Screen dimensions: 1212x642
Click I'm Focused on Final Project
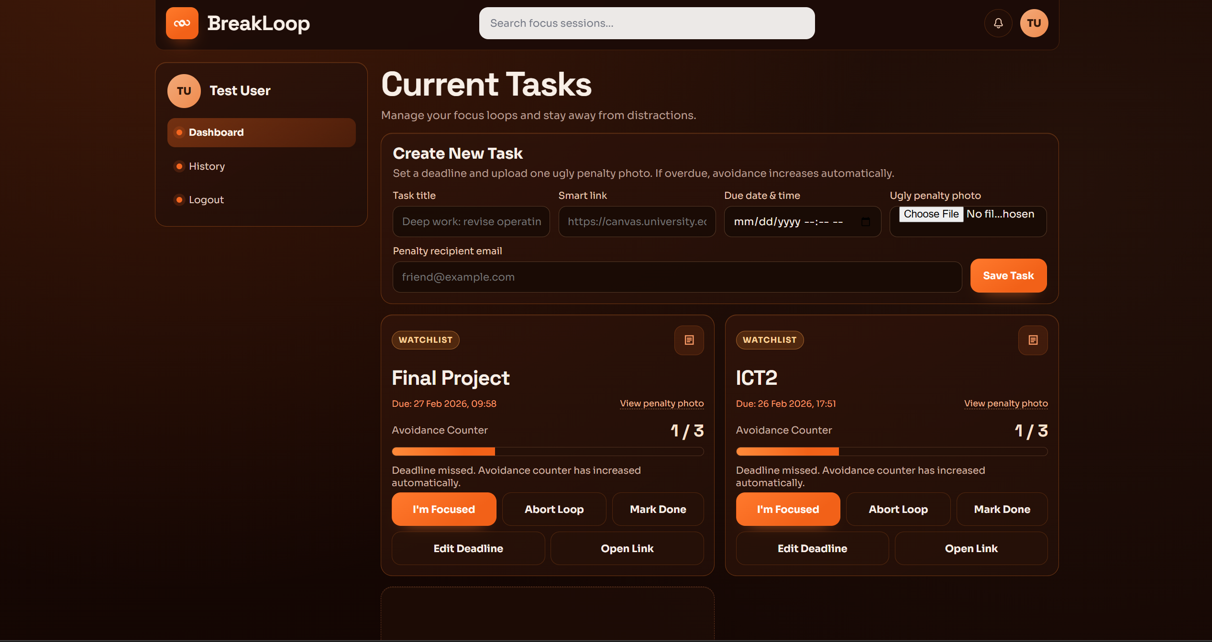(443, 509)
